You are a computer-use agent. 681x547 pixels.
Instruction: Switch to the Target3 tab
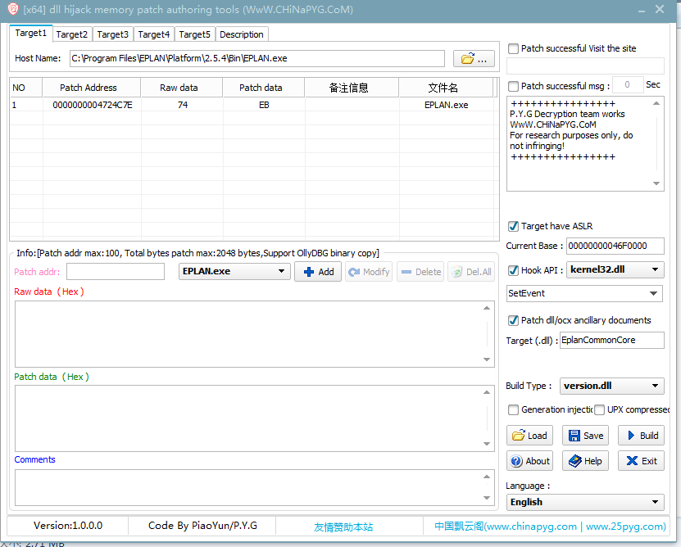(112, 34)
